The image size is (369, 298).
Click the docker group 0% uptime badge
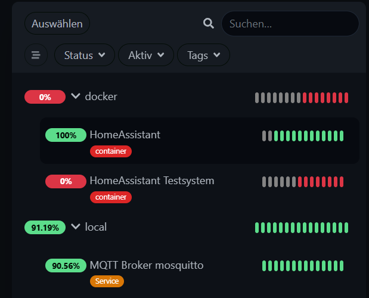tap(45, 97)
